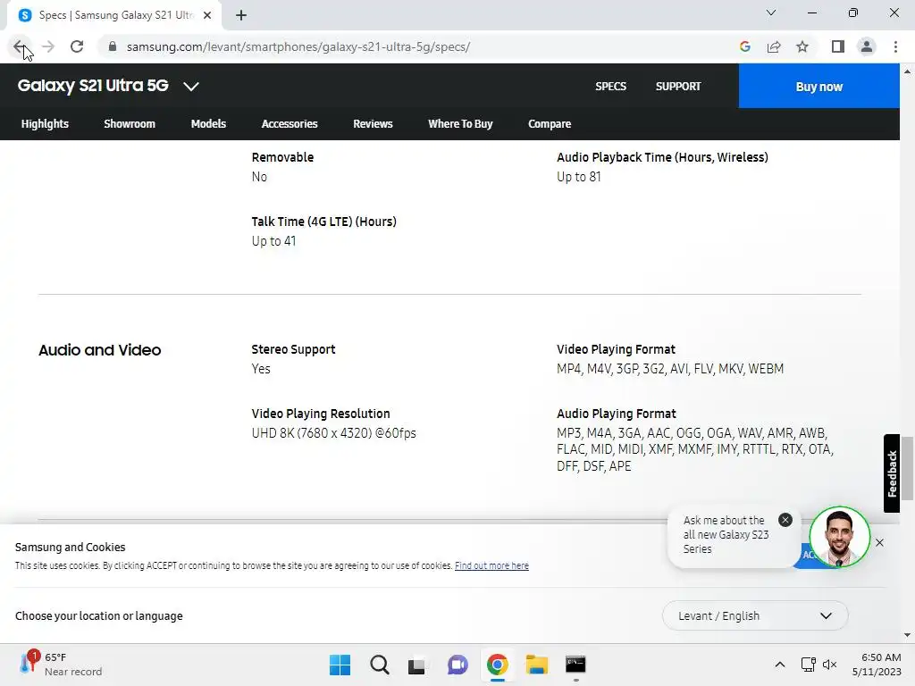This screenshot has height=686, width=915.
Task: Open a new browser tab
Action: point(241,15)
